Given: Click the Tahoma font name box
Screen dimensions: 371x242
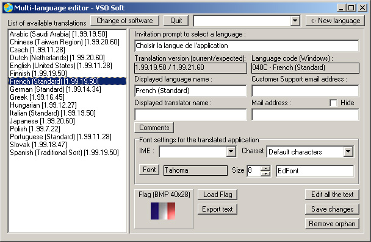Looking at the screenshot, I should click(195, 170).
